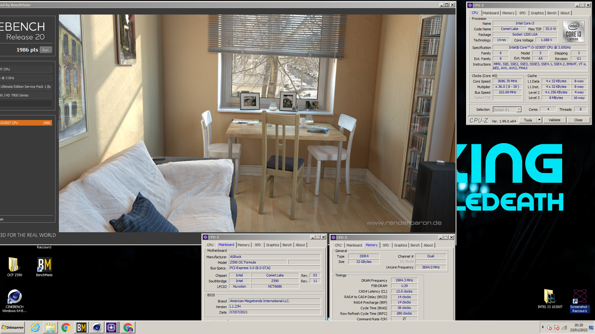Click the Intel Core i3 logo
Screen dimensions: 595x334
click(574, 31)
